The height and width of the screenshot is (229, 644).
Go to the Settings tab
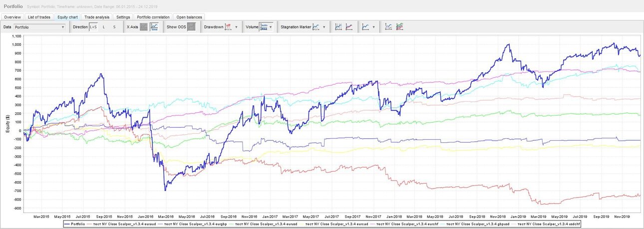pos(123,17)
